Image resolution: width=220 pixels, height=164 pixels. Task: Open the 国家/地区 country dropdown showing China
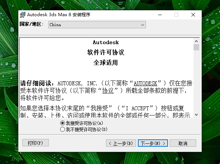(x=97, y=25)
